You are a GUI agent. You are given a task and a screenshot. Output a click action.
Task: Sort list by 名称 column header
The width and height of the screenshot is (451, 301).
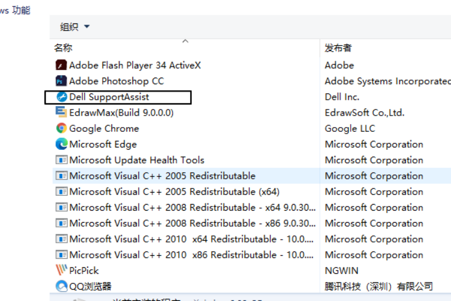[63, 48]
